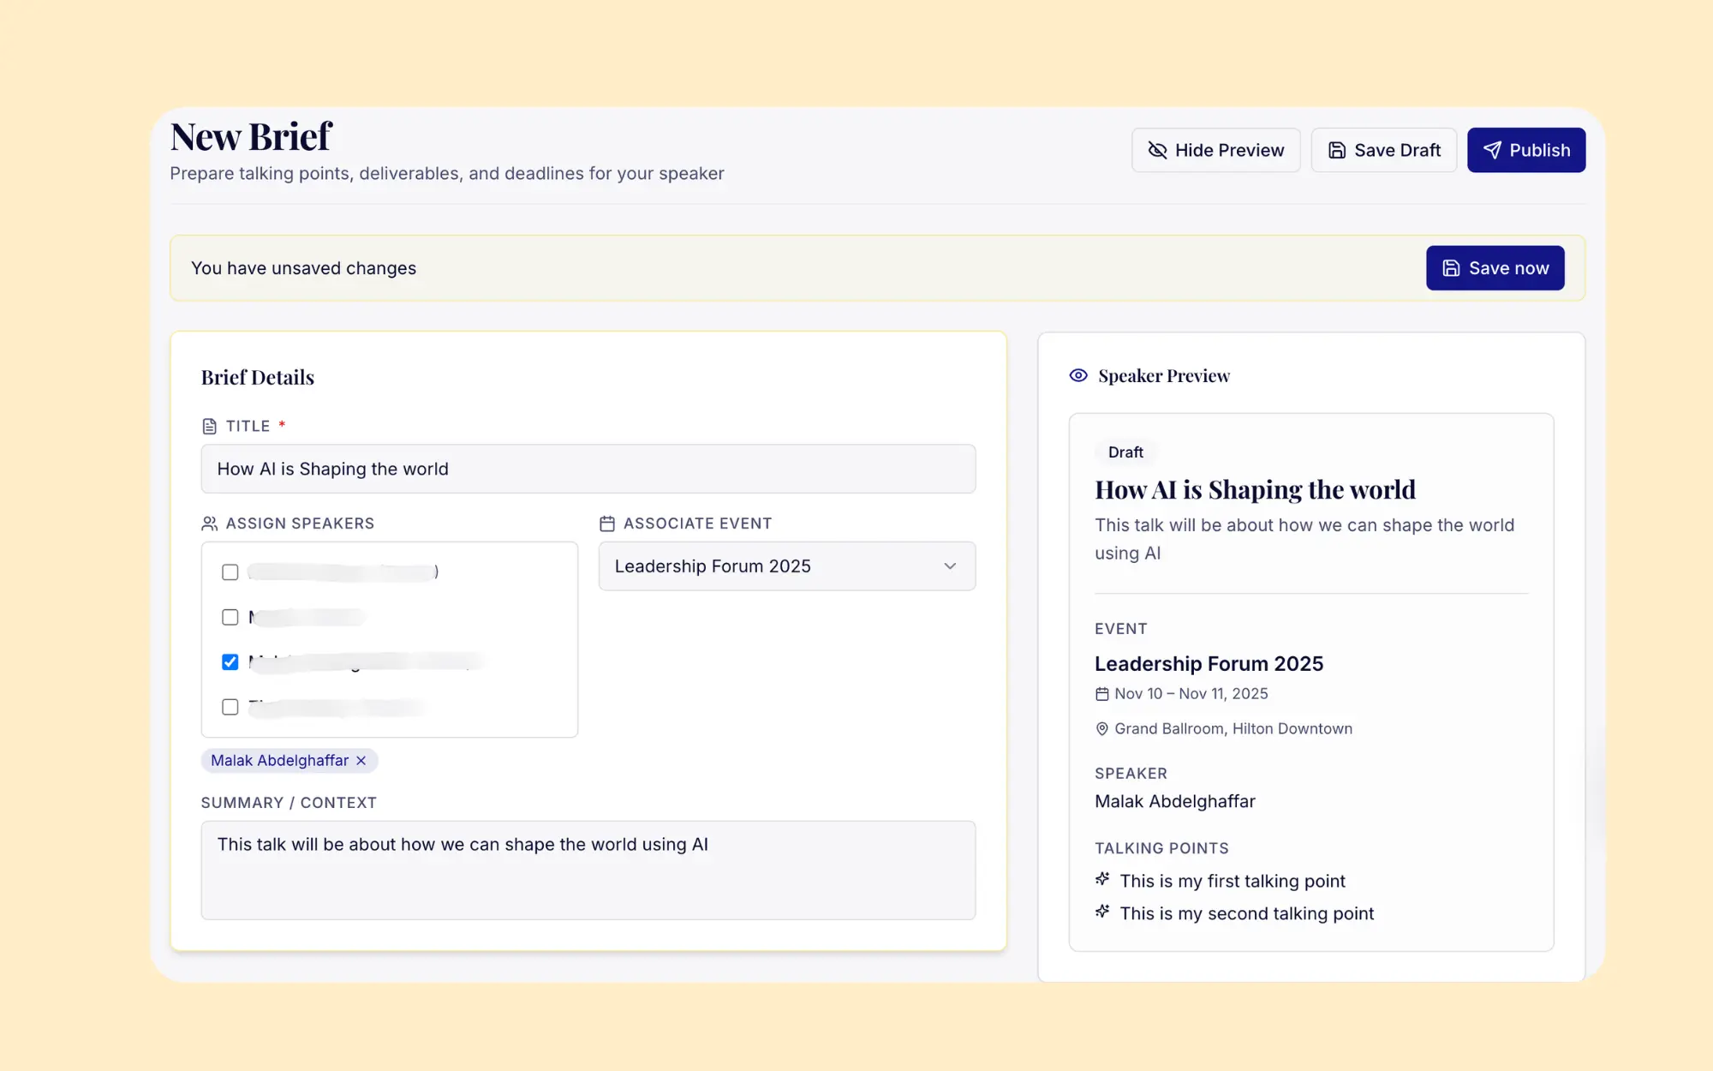Uncheck the third checked speaker checkbox

tap(230, 662)
